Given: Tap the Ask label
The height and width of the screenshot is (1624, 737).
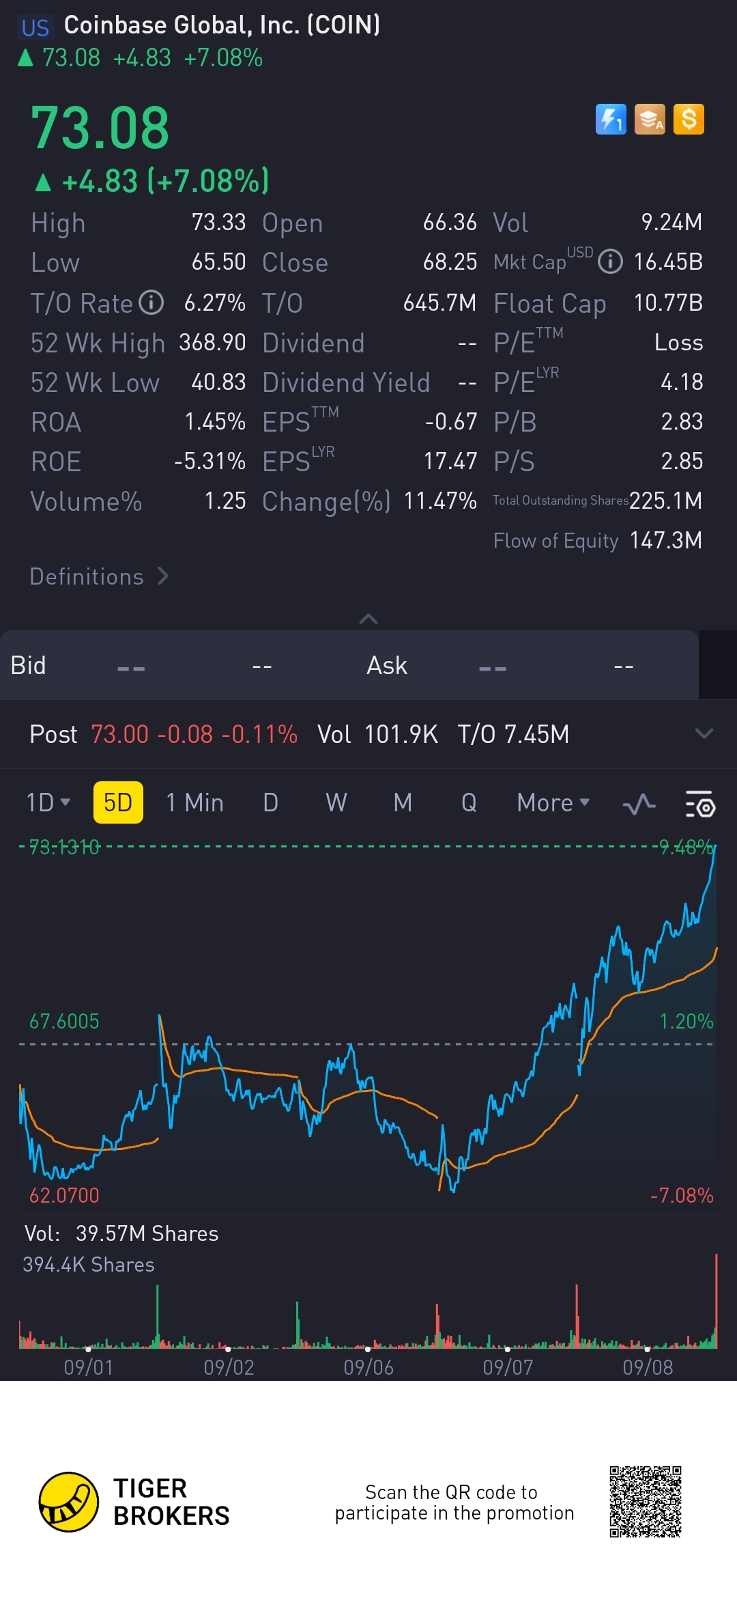Looking at the screenshot, I should pyautogui.click(x=387, y=665).
